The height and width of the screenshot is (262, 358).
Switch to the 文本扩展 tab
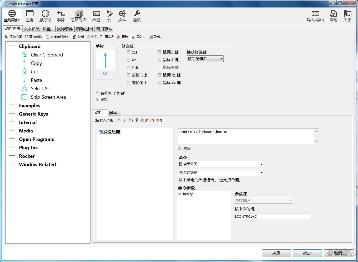pyautogui.click(x=31, y=29)
